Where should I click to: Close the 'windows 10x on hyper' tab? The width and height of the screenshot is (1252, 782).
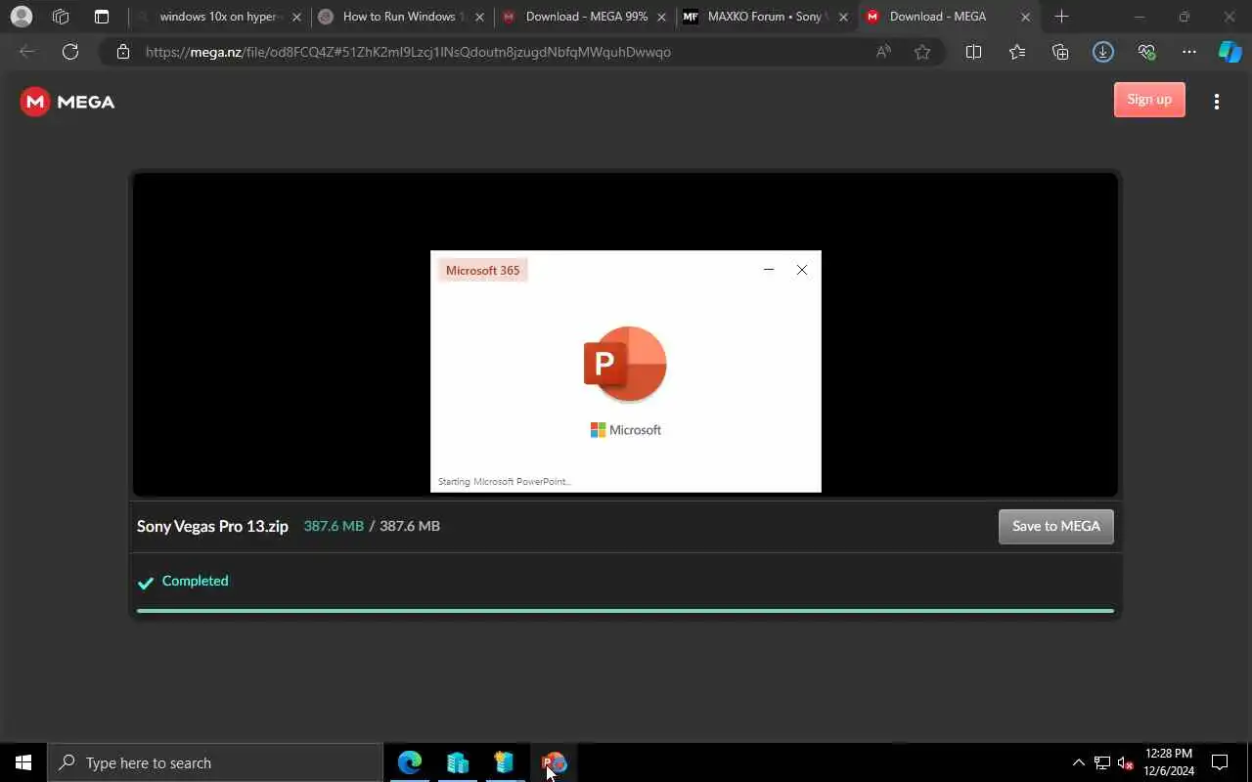point(296,17)
